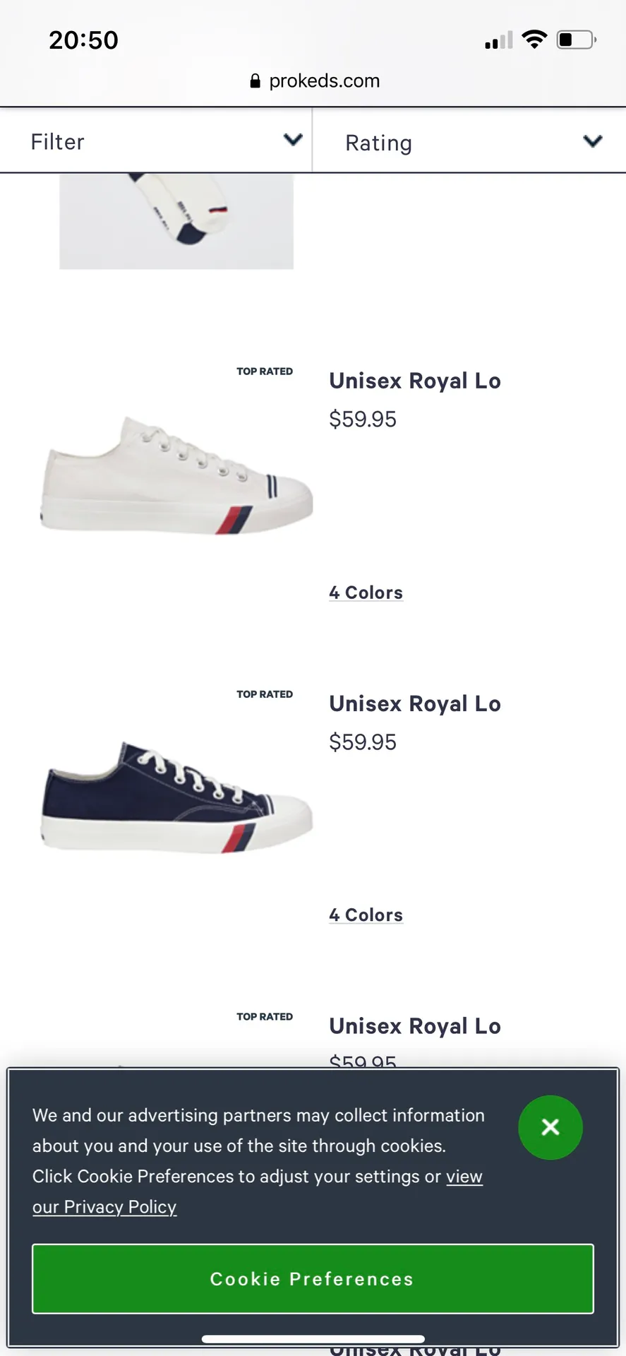Open first Unisex Royal Lo product title
Image resolution: width=626 pixels, height=1356 pixels.
tap(415, 381)
